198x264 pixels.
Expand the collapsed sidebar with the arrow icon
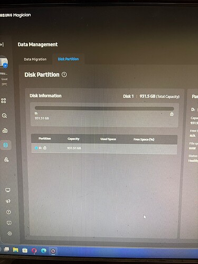2,44
